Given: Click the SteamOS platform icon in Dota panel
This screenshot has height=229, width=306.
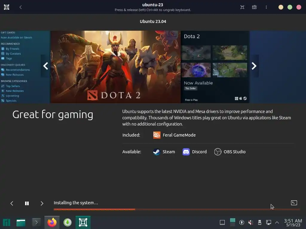Looking at the screenshot, I should pyautogui.click(x=245, y=98).
